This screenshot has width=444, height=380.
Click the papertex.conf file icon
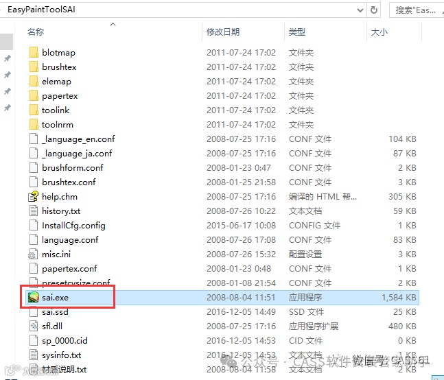pos(34,268)
